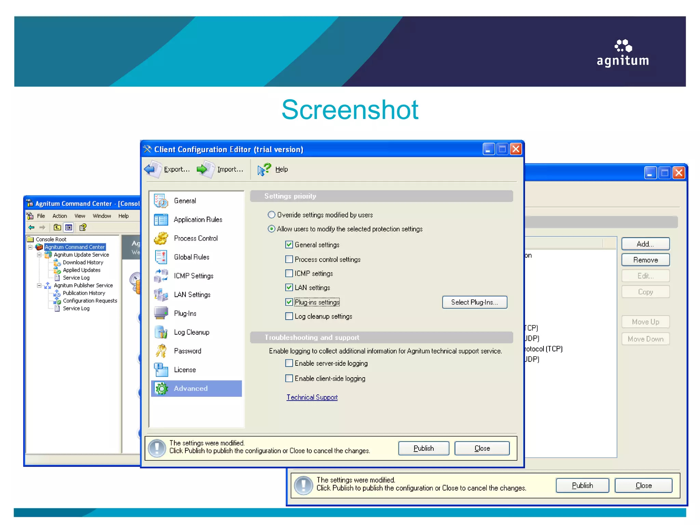
Task: Select Service Log under Publisher Service
Action: (x=76, y=308)
